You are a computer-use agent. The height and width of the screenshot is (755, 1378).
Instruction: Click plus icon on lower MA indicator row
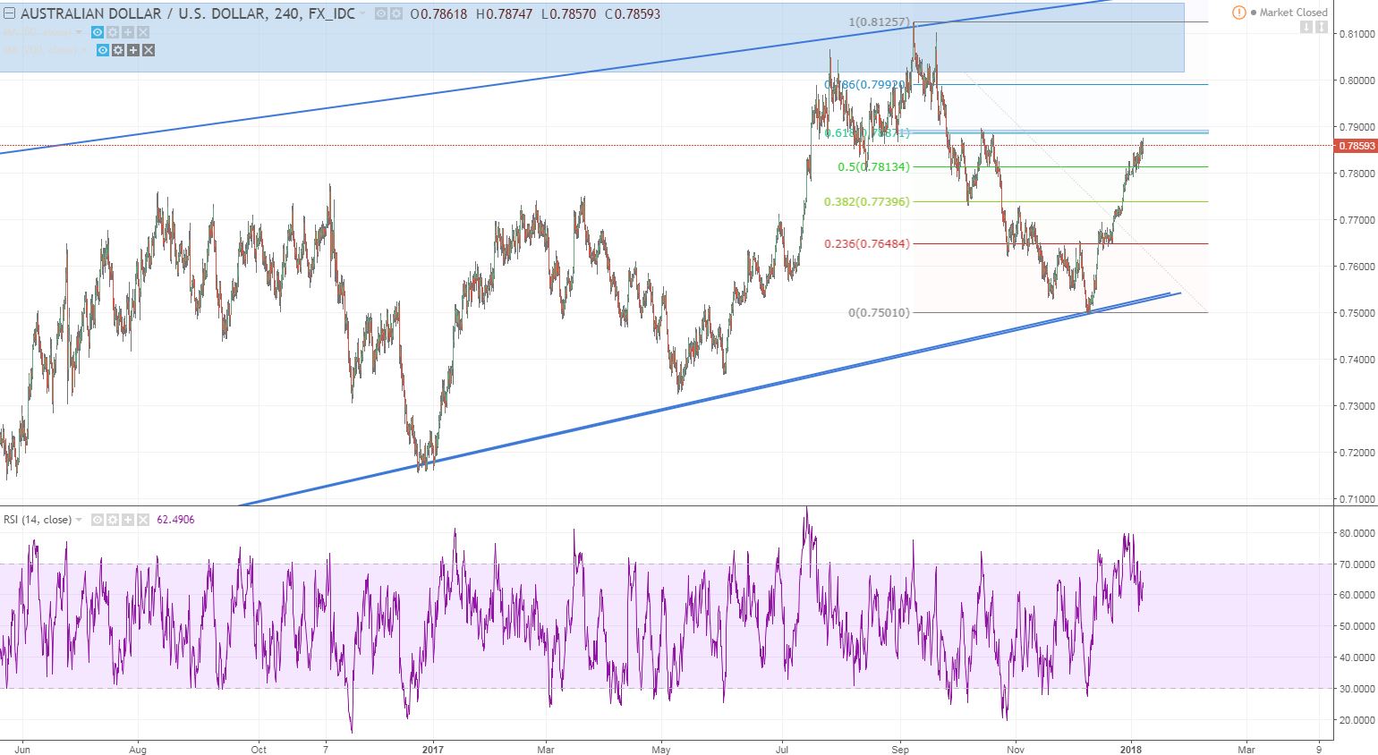coord(133,50)
